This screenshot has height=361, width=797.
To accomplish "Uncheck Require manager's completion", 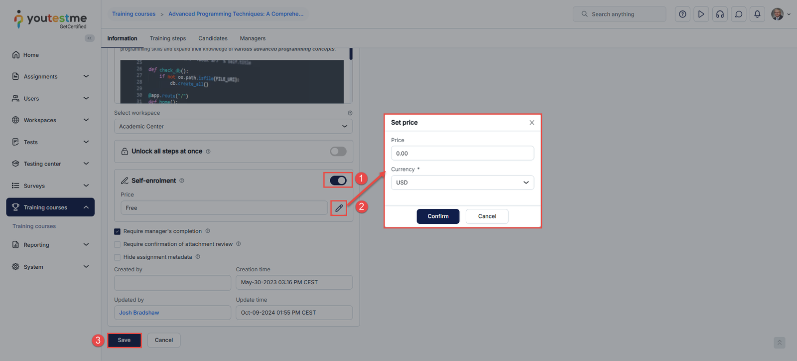I will [118, 231].
